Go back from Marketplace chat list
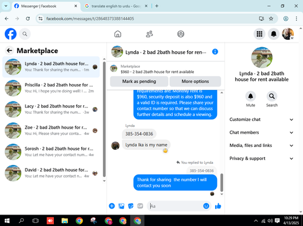This screenshot has width=303, height=226. coord(10,51)
